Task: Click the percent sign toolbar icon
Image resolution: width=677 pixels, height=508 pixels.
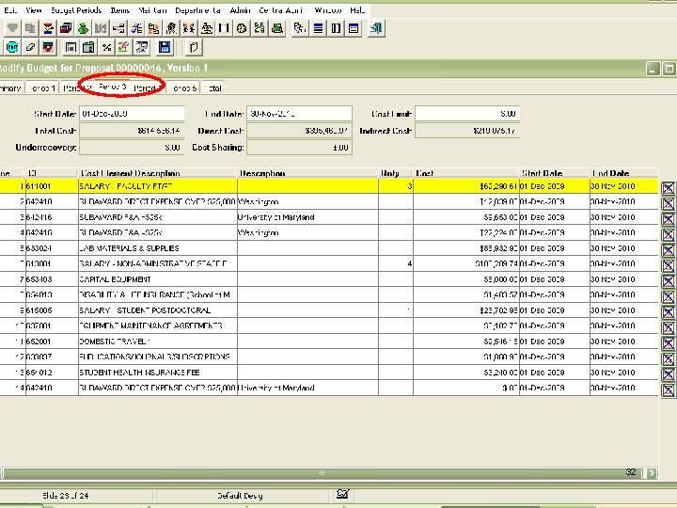Action: [x=106, y=47]
